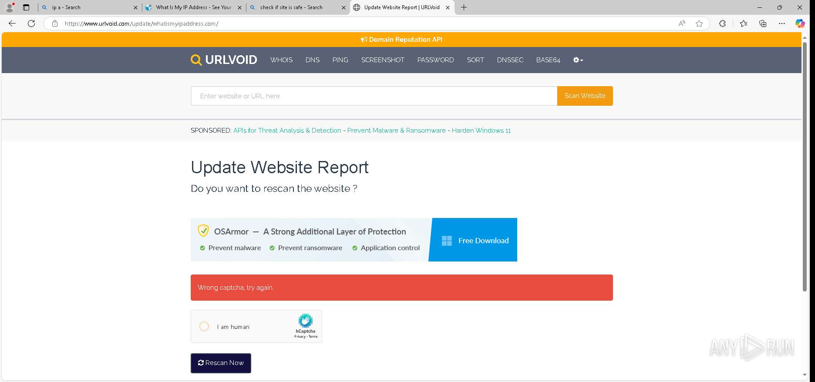Click the Rescan Now button
This screenshot has height=382, width=815.
(221, 363)
